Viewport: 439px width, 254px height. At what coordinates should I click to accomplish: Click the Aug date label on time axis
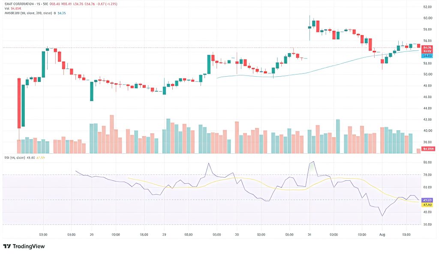[382, 235]
